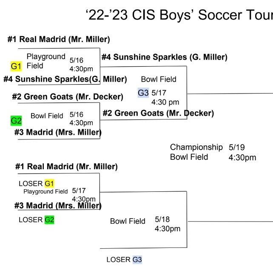Screen dimensions: 273x273
Task: Click the yellow G1 game label
Action: 16,66
